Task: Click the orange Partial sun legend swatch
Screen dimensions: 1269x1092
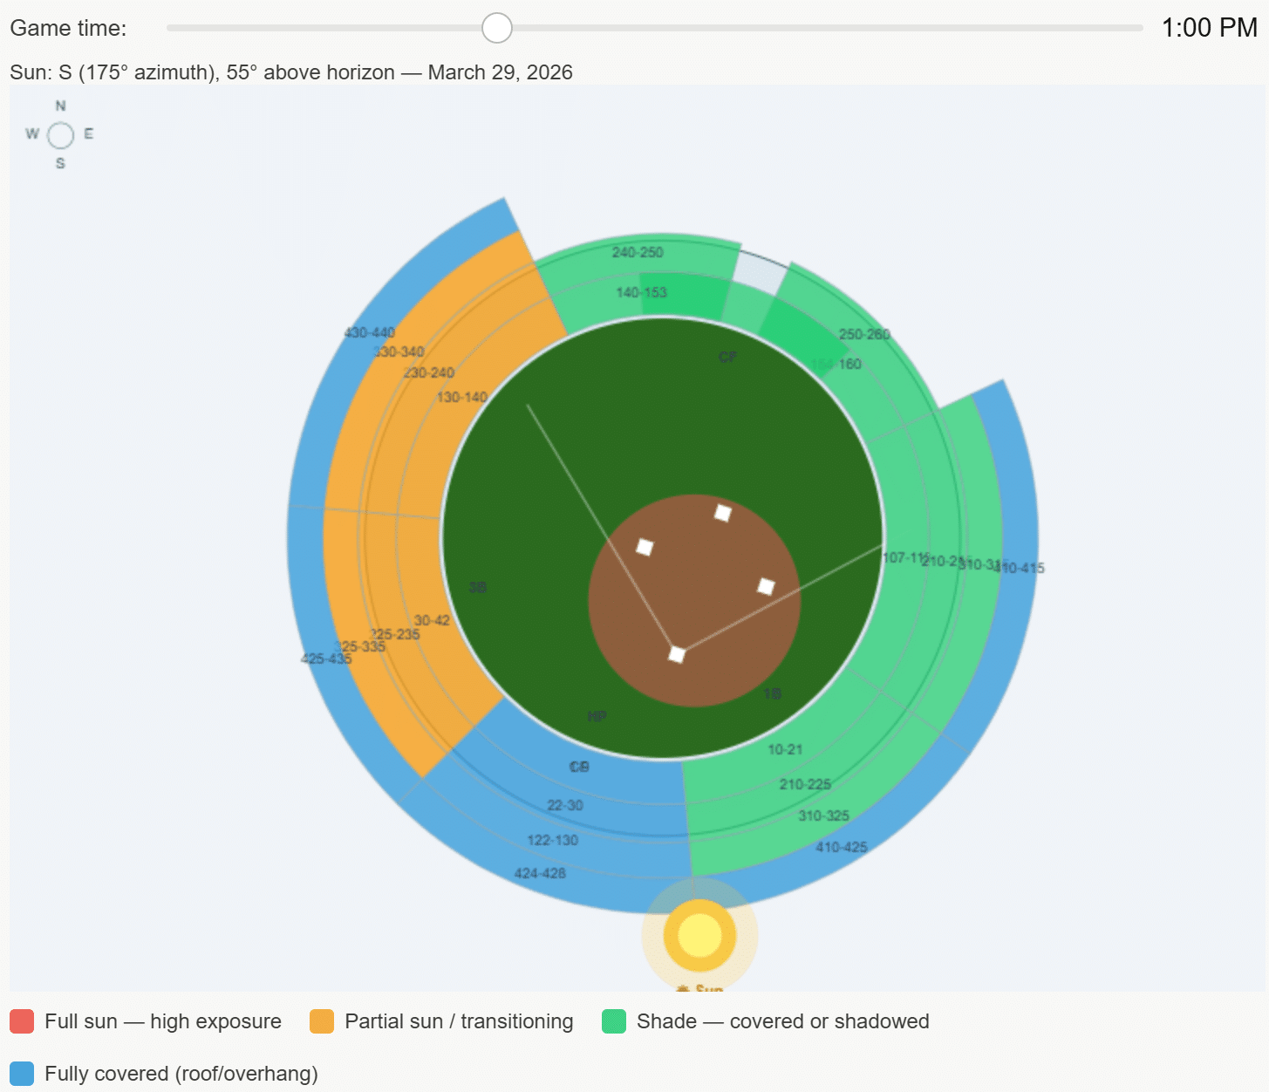Action: point(322,1021)
